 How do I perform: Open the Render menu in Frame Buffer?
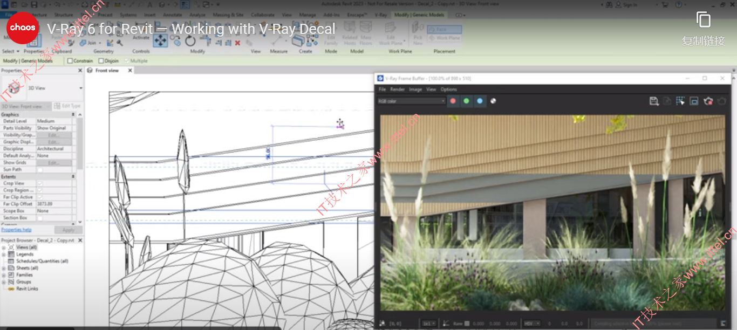(x=397, y=90)
